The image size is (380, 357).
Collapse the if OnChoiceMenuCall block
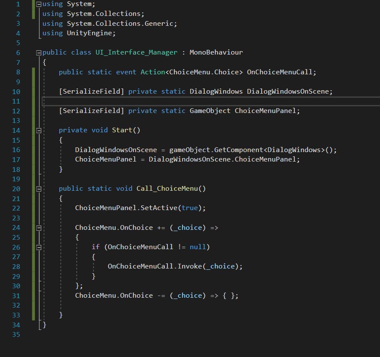(x=39, y=247)
